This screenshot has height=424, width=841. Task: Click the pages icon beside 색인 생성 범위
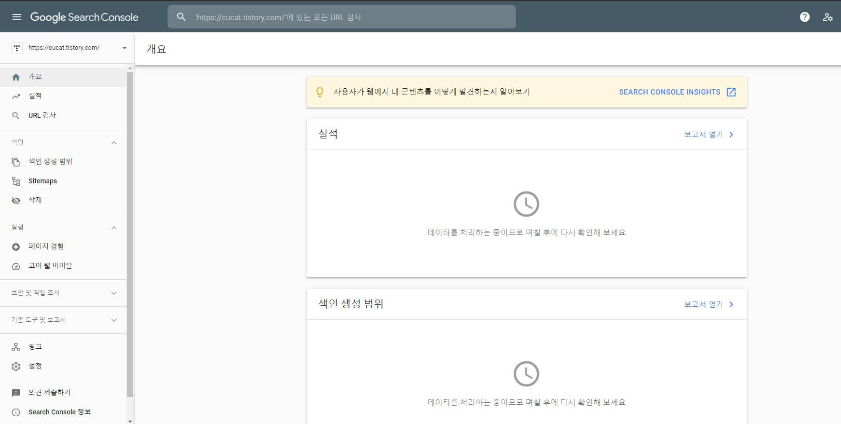[x=16, y=162]
